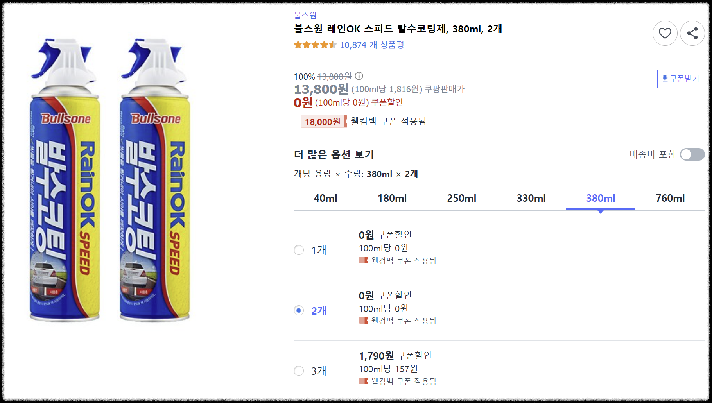The height and width of the screenshot is (403, 712).
Task: Click the download icon inside 쿠폰받기
Action: pyautogui.click(x=664, y=79)
